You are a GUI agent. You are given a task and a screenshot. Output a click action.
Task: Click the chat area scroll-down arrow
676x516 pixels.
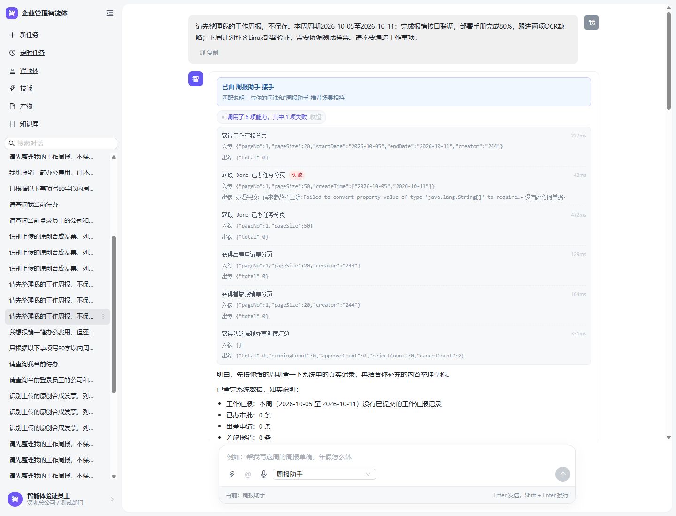[669, 437]
